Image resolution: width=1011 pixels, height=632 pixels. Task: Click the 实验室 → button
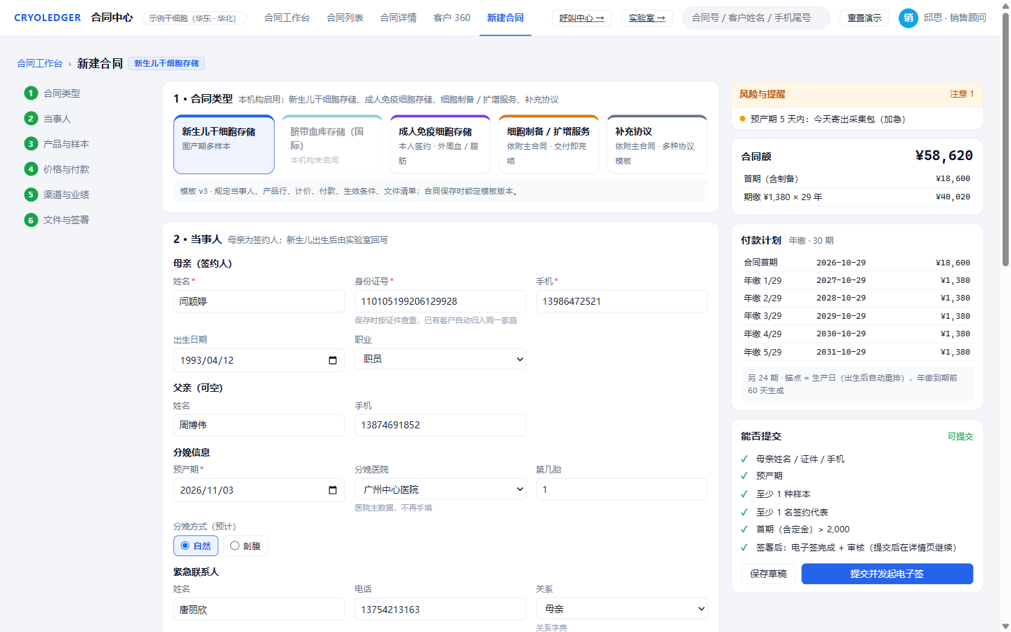(x=647, y=18)
